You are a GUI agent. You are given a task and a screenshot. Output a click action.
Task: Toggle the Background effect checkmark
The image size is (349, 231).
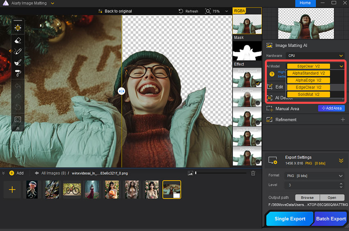click(x=258, y=84)
